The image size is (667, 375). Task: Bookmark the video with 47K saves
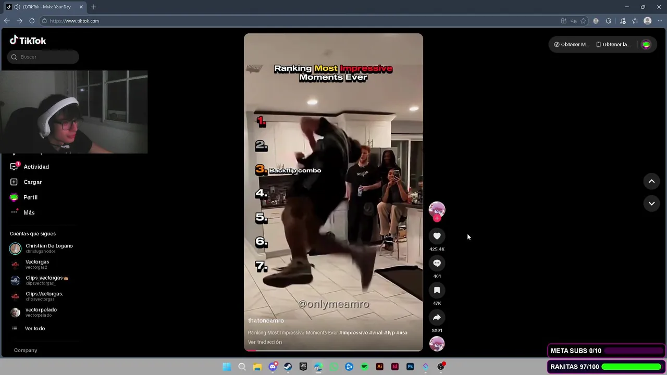coord(437,290)
